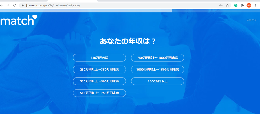The width and height of the screenshot is (262, 114).
Task: Click the address bar URL
Action: pyautogui.click(x=53, y=5)
